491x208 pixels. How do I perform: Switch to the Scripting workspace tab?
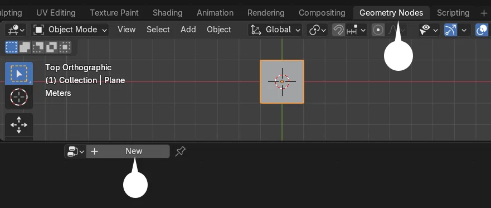(453, 13)
